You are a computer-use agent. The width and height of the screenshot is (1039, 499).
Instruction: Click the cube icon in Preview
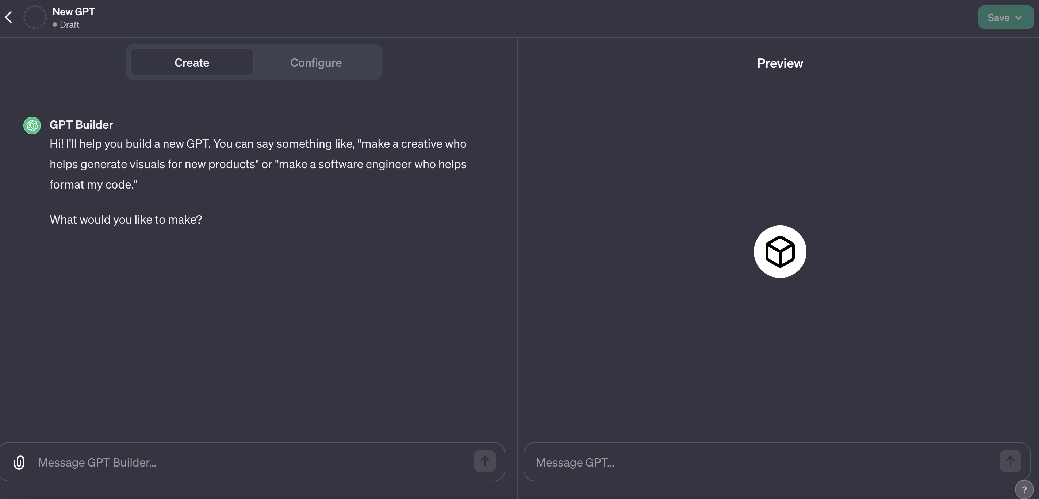tap(780, 252)
